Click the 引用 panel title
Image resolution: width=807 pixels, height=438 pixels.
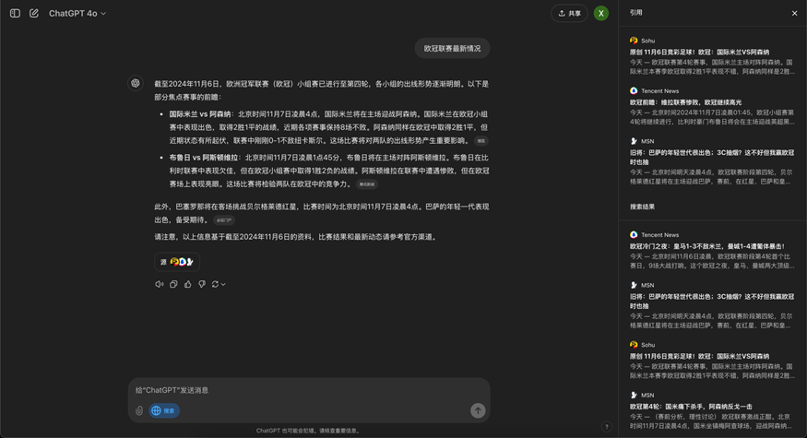pos(636,13)
